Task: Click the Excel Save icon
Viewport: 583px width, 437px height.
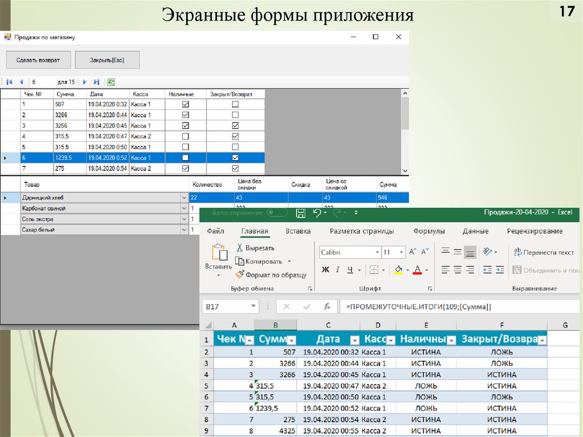Action: (300, 213)
